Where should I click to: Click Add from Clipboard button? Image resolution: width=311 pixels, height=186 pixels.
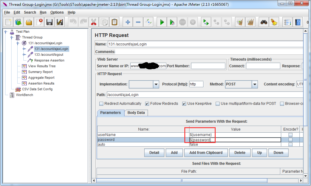point(206,153)
